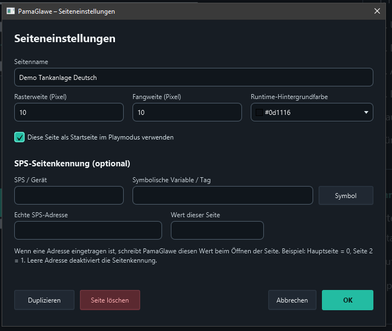Click the Abbrechen button
The width and height of the screenshot is (392, 331).
click(292, 300)
